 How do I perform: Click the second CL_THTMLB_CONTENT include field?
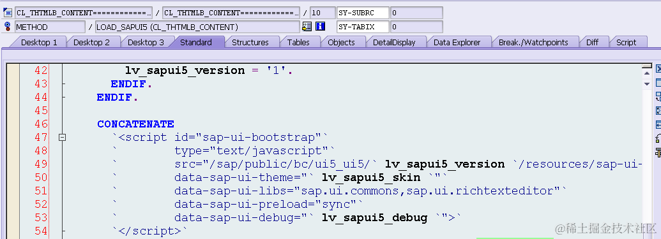(x=231, y=13)
